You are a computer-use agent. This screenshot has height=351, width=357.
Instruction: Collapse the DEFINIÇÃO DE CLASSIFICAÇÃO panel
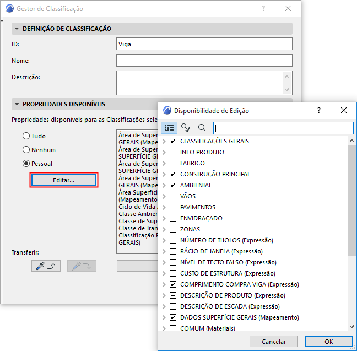pos(17,29)
